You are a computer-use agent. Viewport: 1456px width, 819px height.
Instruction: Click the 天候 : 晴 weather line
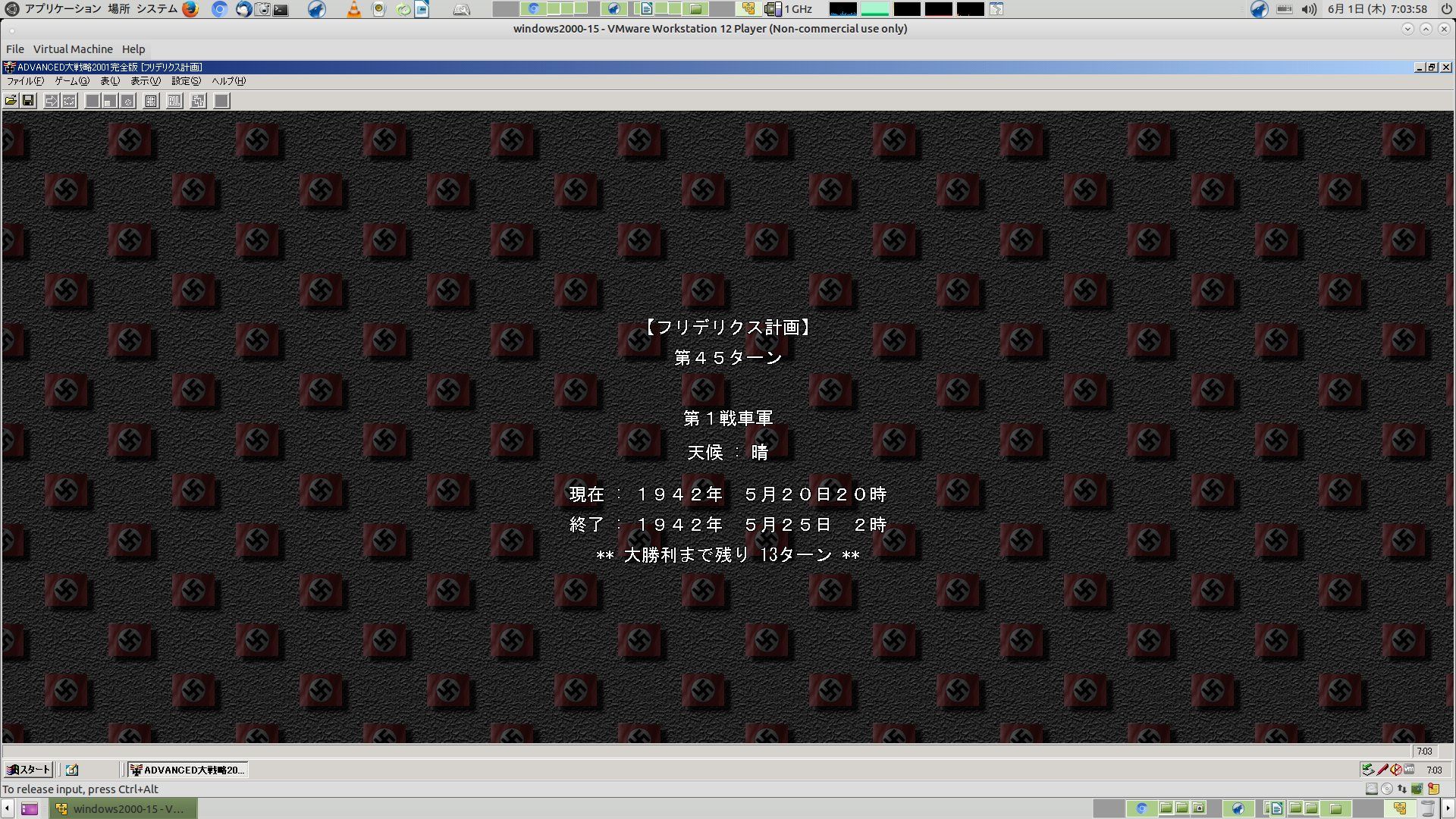pyautogui.click(x=728, y=453)
